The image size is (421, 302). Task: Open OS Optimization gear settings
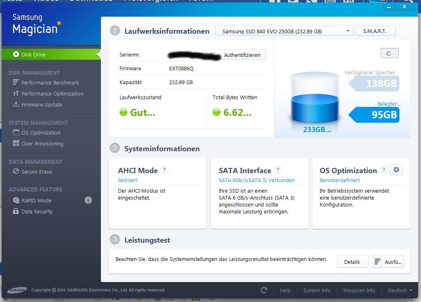click(x=396, y=170)
